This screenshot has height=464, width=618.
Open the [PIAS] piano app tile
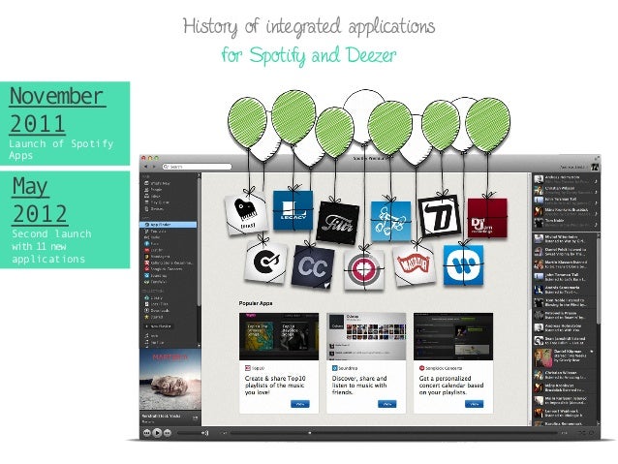[245, 213]
